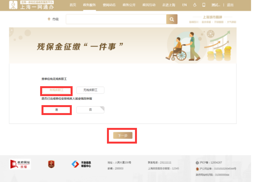Switch to the 政务公开 section
The height and width of the screenshot is (182, 256).
click(x=129, y=5)
